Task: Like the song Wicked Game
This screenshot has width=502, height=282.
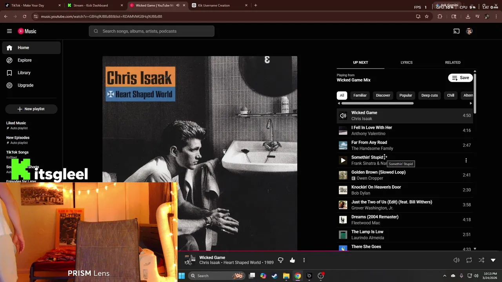Action: [292, 260]
